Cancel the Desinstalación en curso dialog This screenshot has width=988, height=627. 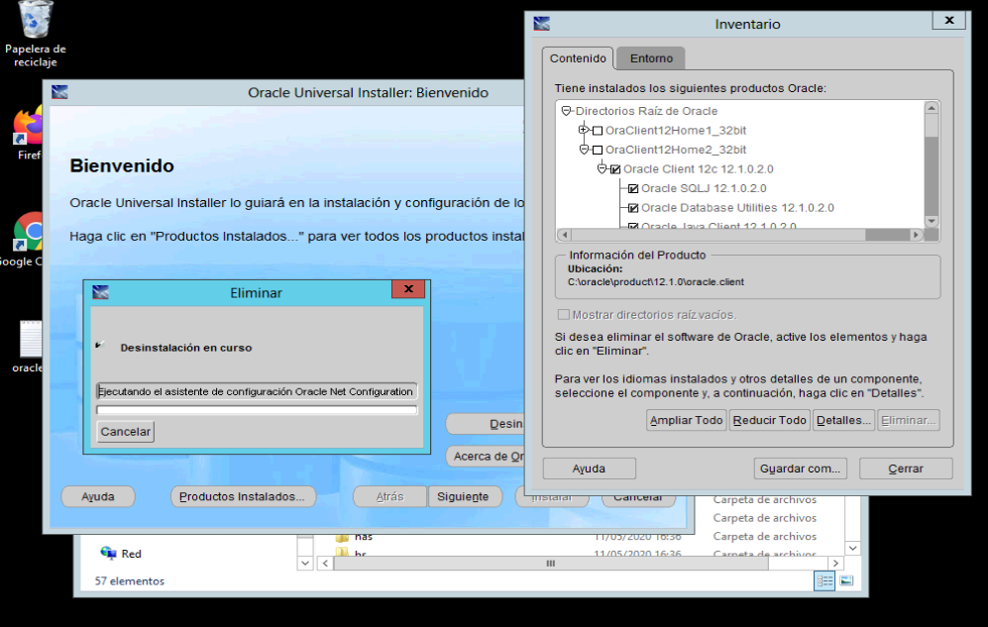pos(126,431)
